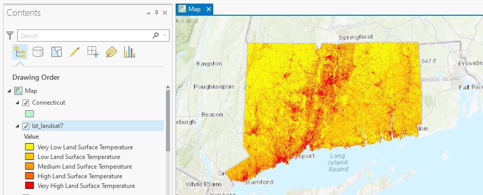Collapse the Map tree node
This screenshot has width=483, height=195.
pos(9,91)
